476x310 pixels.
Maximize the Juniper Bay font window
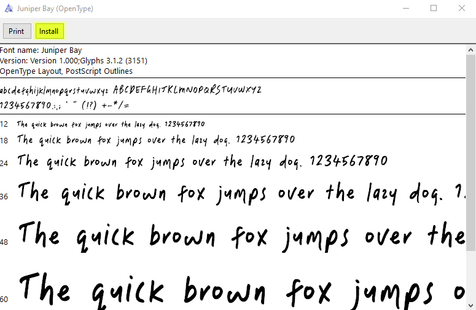(x=434, y=8)
